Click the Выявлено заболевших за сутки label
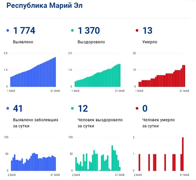Viewport: 196px width, 180px height. tap(36, 123)
